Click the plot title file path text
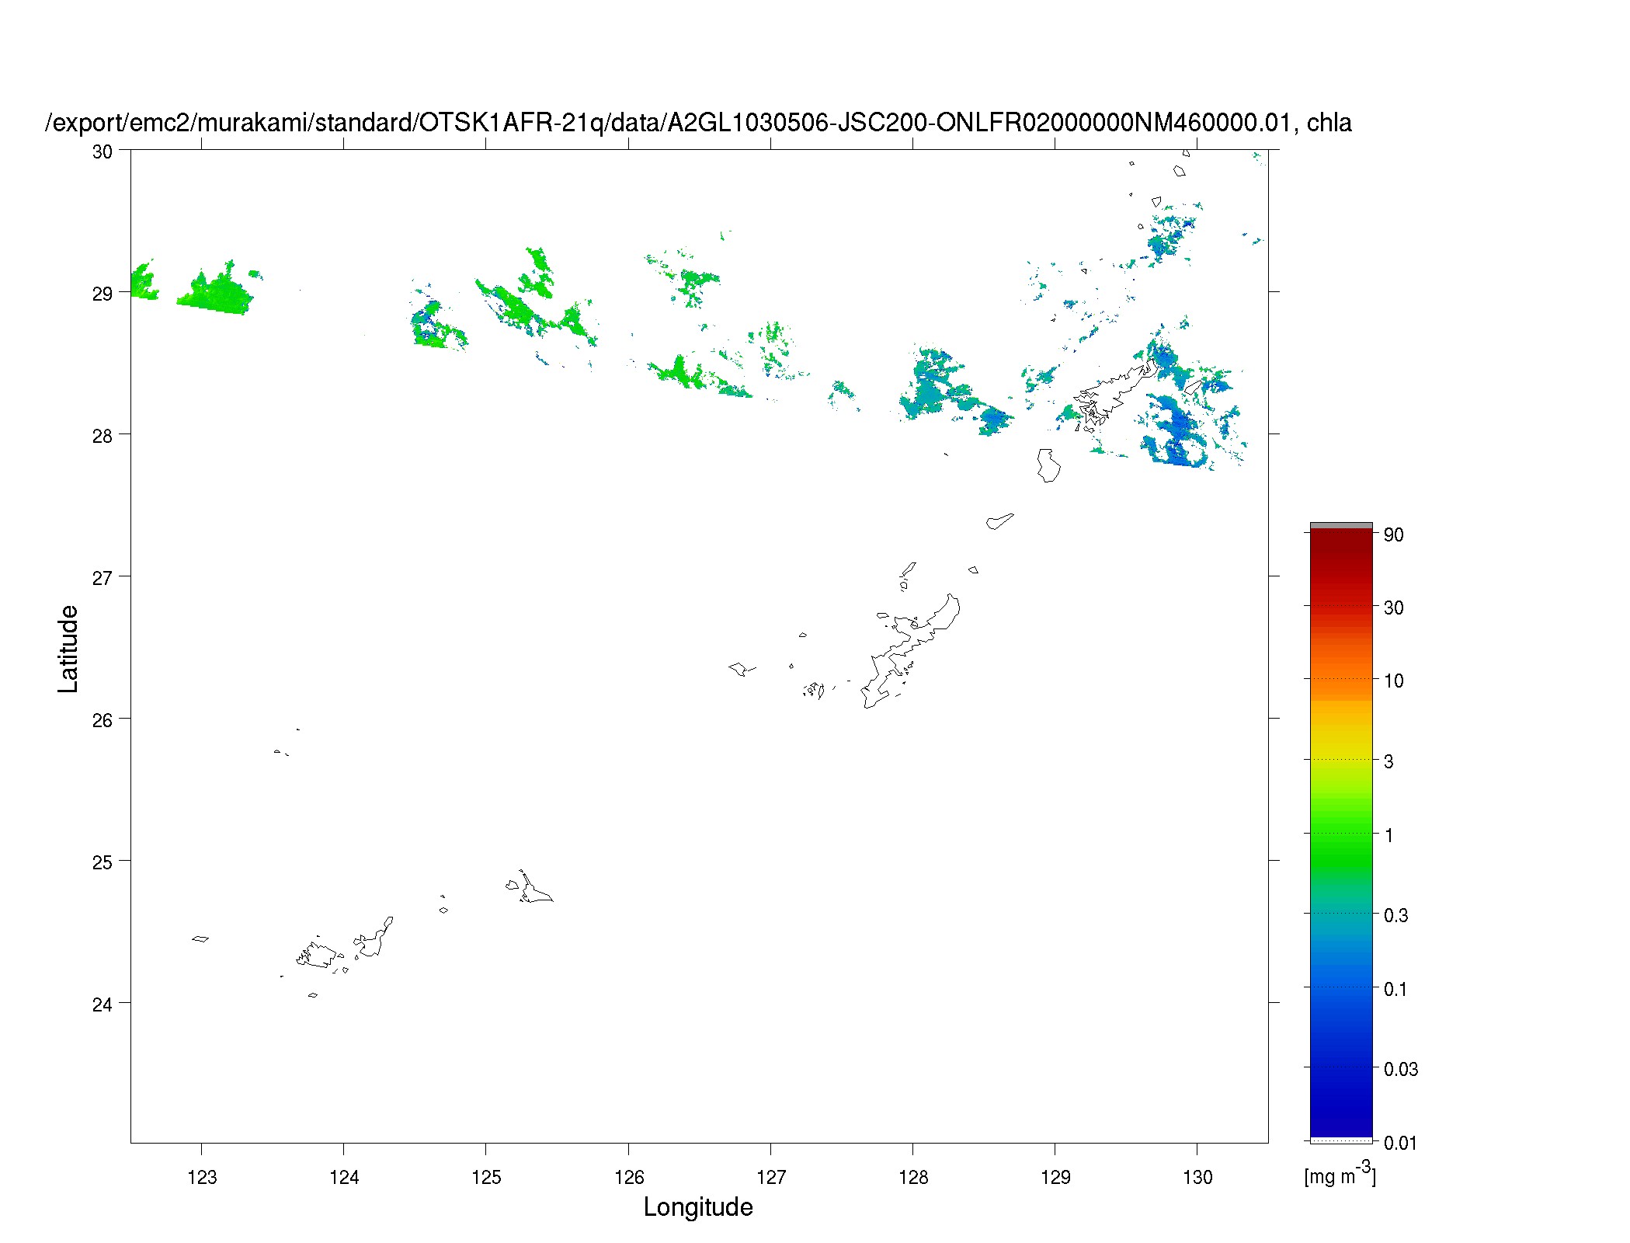The width and height of the screenshot is (1630, 1243). coord(697,123)
